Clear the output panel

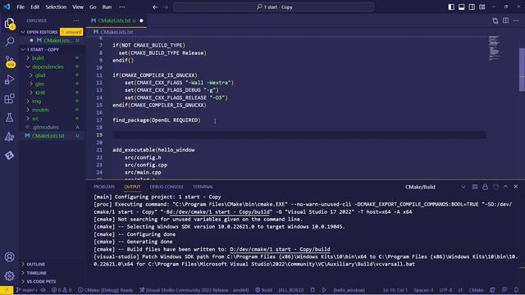point(474,187)
